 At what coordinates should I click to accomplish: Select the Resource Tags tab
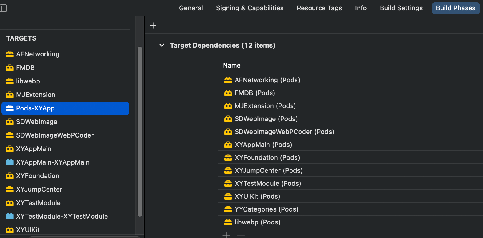319,8
